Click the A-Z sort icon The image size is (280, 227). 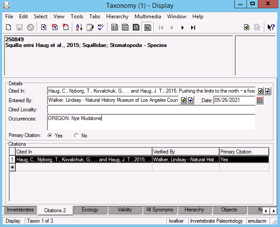pos(79,27)
